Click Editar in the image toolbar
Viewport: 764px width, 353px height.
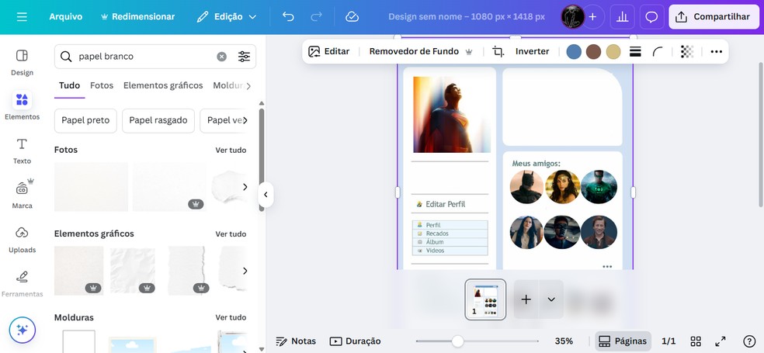coord(329,51)
